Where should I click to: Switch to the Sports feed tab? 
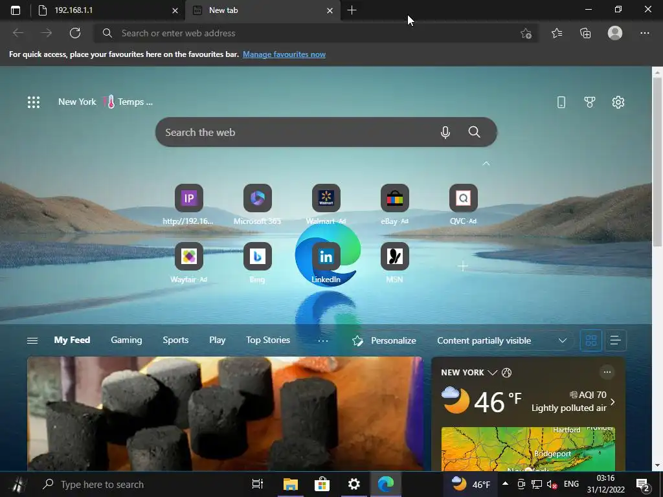point(175,340)
